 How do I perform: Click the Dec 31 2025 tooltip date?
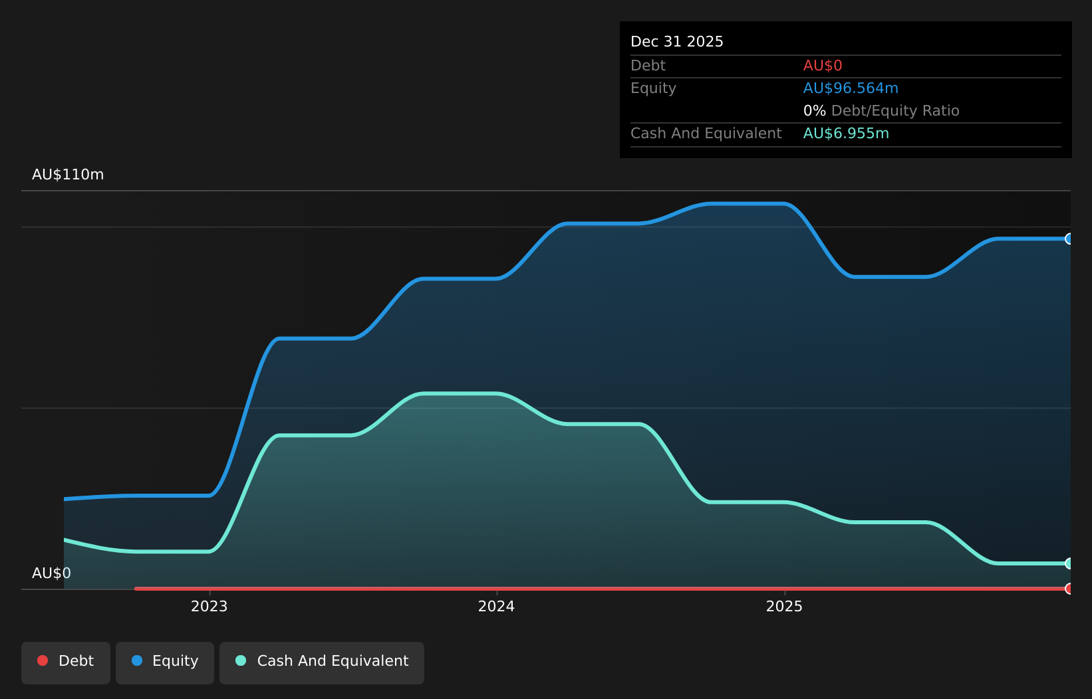coord(677,42)
